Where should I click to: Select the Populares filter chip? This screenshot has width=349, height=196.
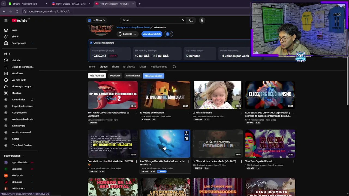(x=115, y=76)
